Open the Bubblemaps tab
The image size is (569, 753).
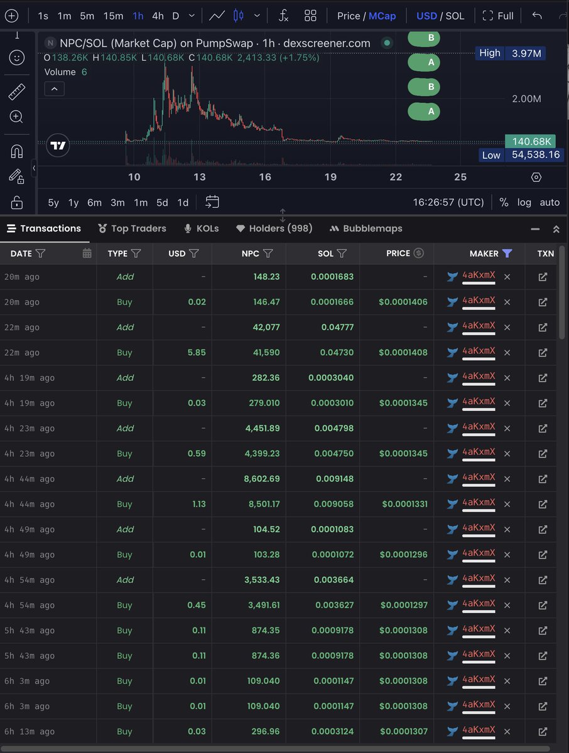tap(366, 228)
